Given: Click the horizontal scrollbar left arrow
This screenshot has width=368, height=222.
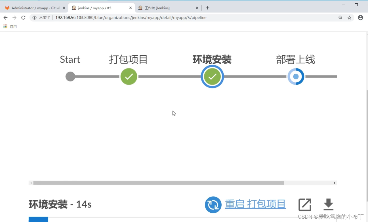Looking at the screenshot, I should (x=31, y=183).
